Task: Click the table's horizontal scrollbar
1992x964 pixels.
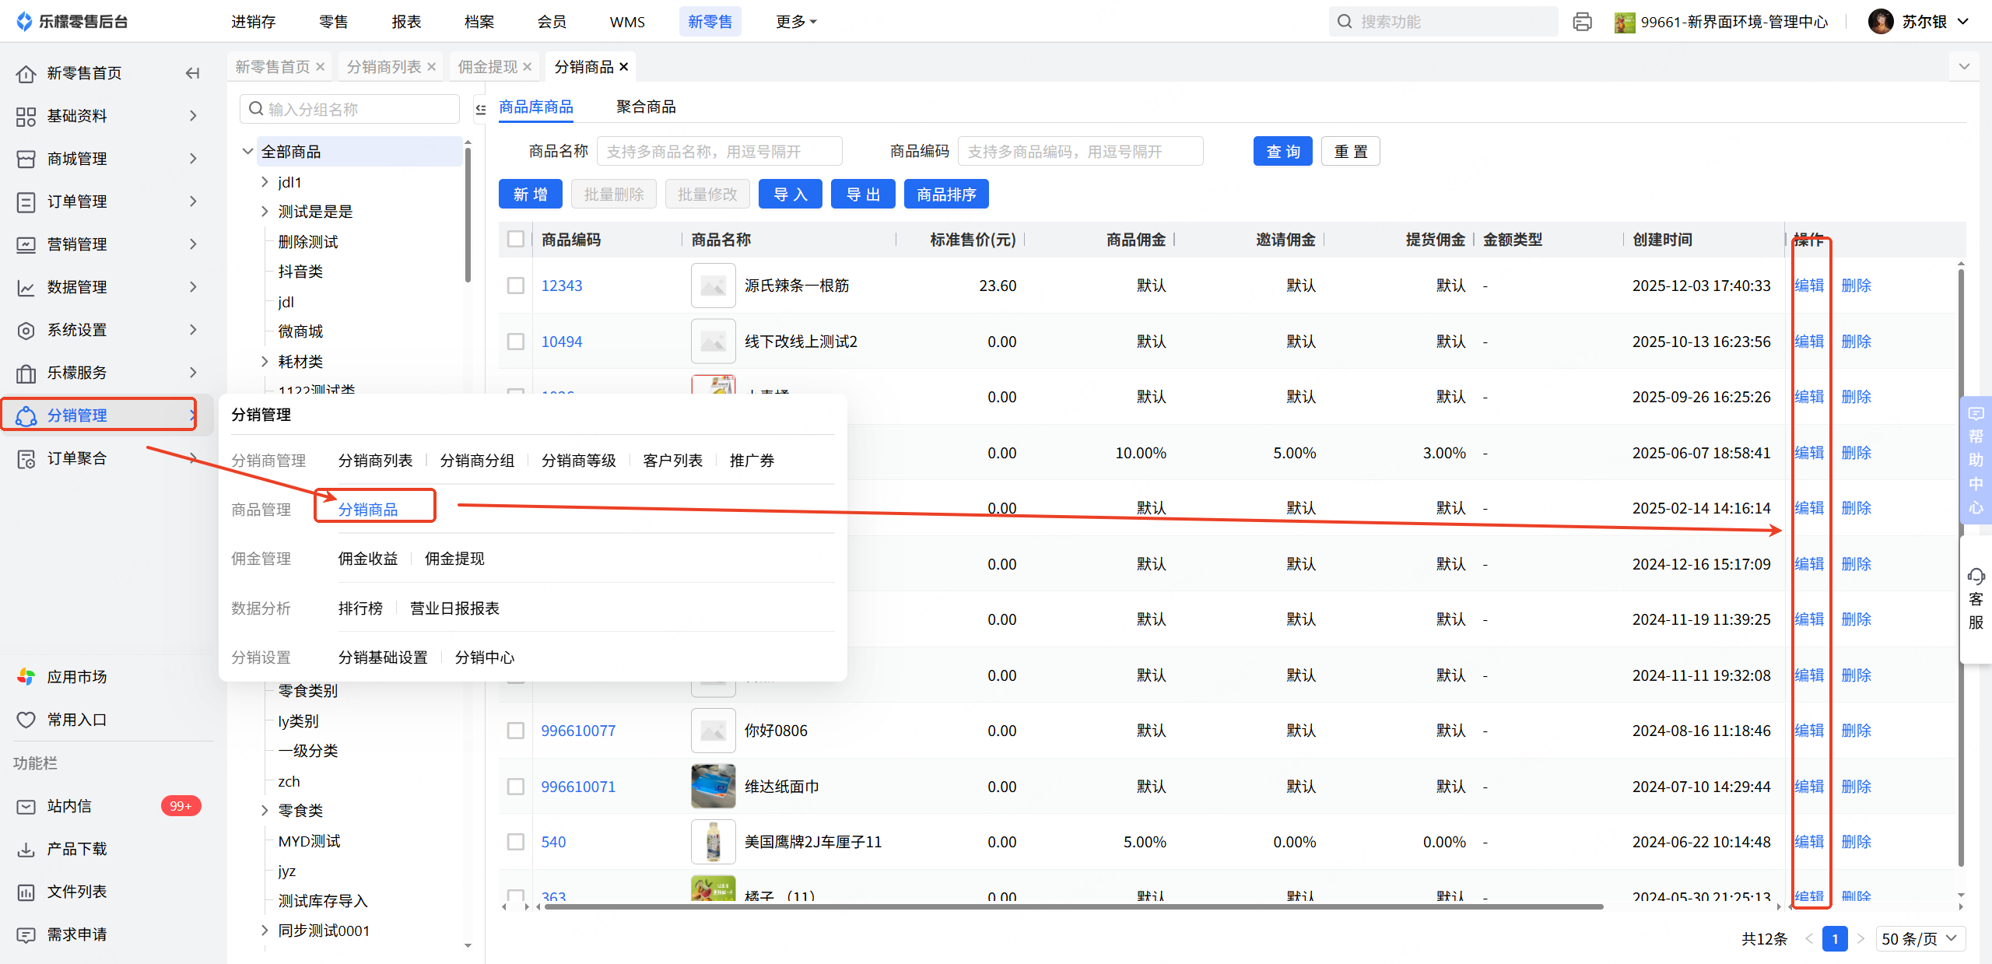Action: 1074,906
